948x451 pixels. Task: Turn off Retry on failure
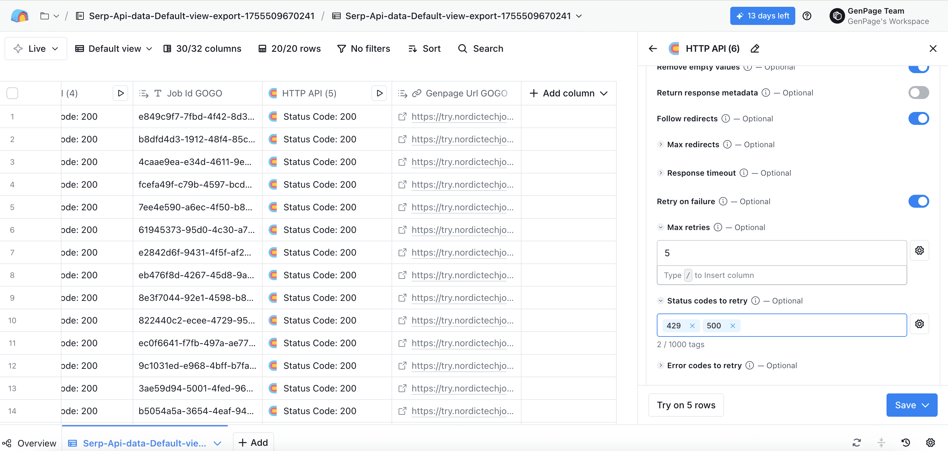[918, 201]
